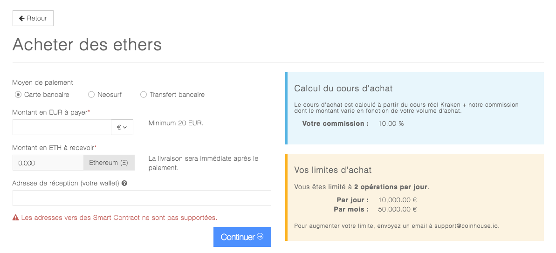Click the Montant en ETH à recevoir field

coord(48,163)
